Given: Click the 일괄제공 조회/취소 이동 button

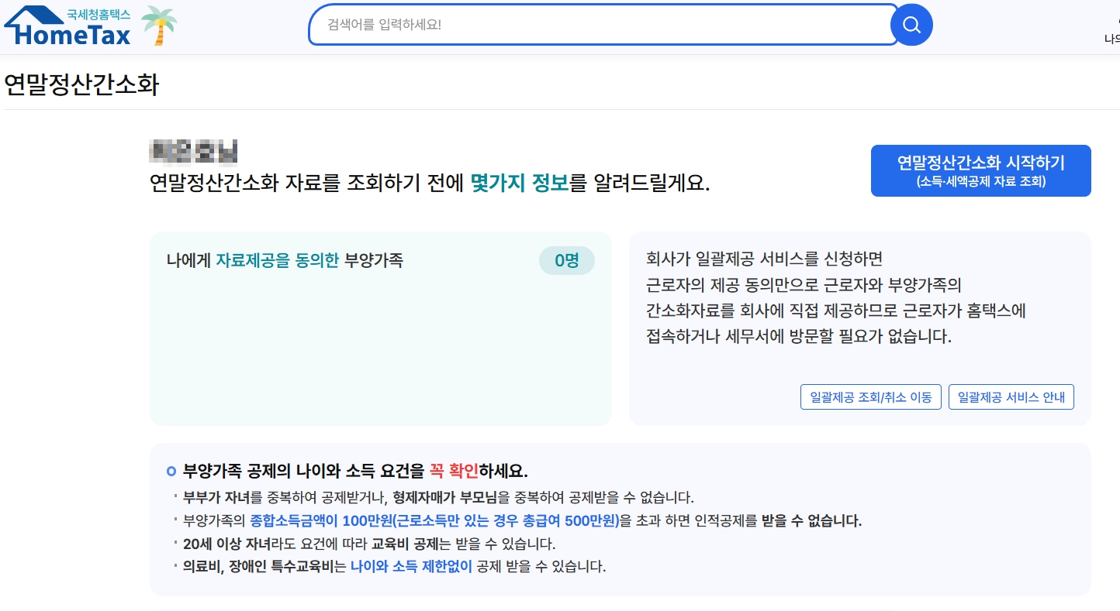Looking at the screenshot, I should 870,396.
